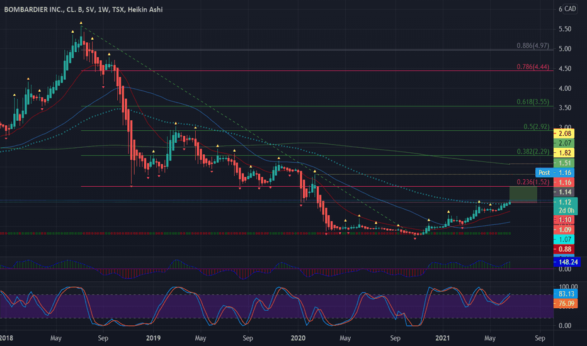The height and width of the screenshot is (346, 587).
Task: Click the blue 83.13 stochastic value
Action: point(566,294)
